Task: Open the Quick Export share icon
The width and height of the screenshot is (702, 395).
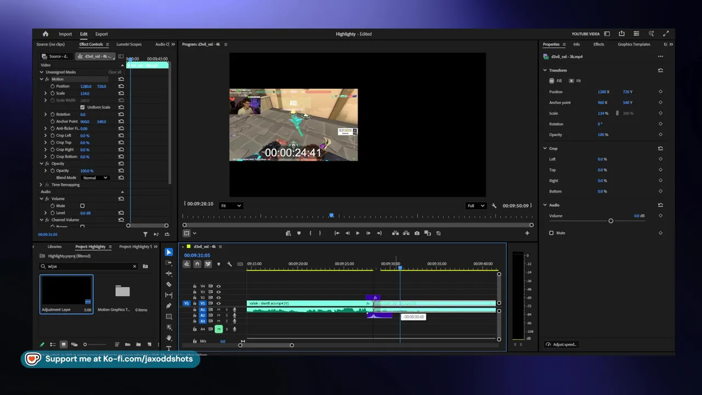Action: pyautogui.click(x=621, y=34)
